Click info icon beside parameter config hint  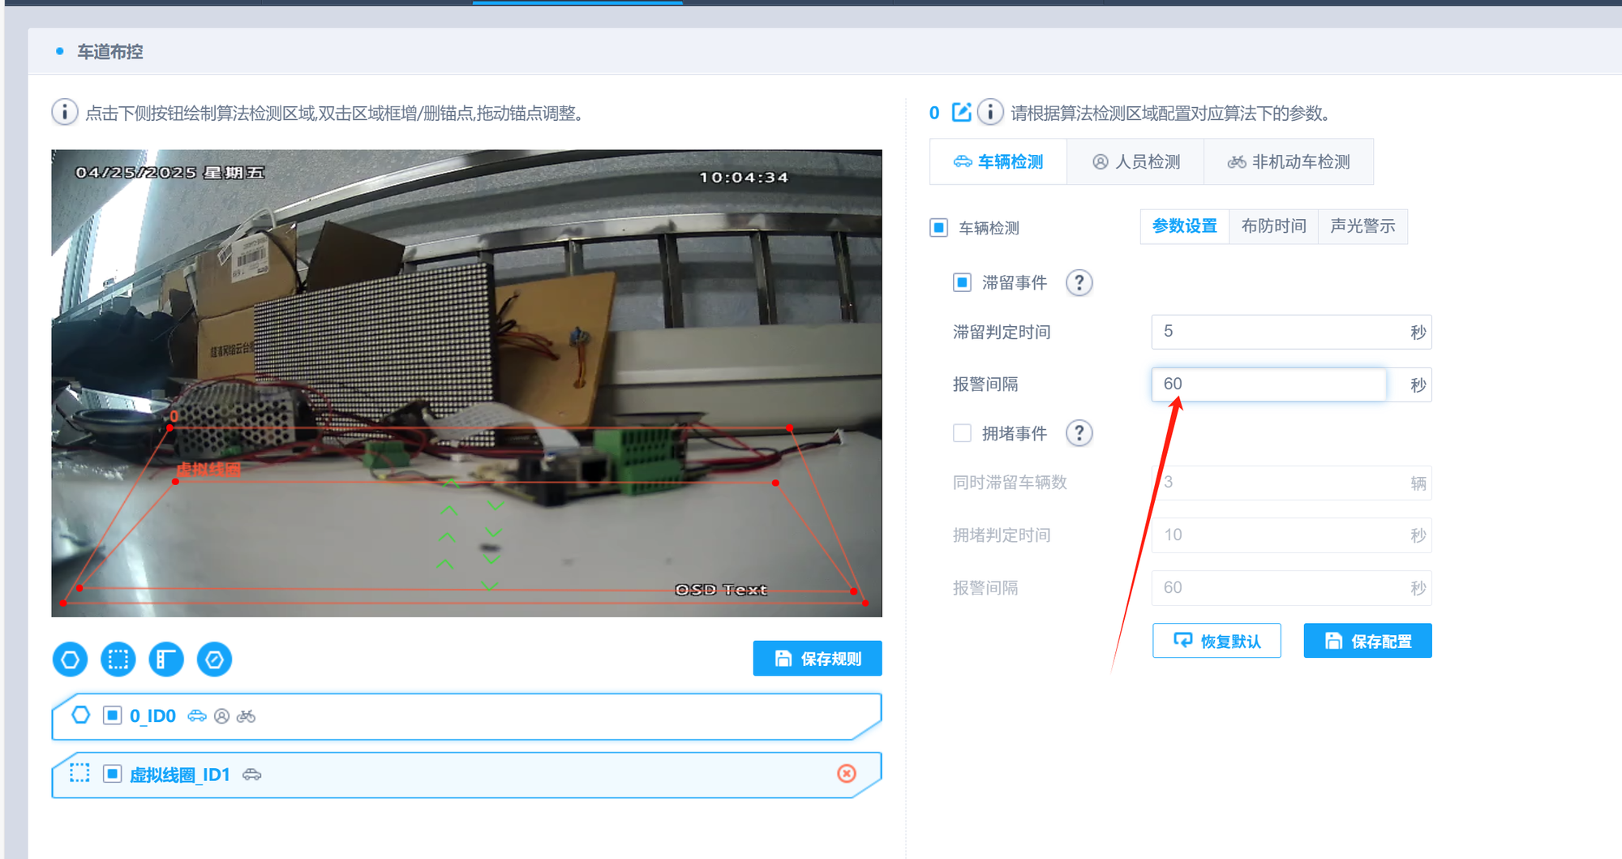click(990, 112)
